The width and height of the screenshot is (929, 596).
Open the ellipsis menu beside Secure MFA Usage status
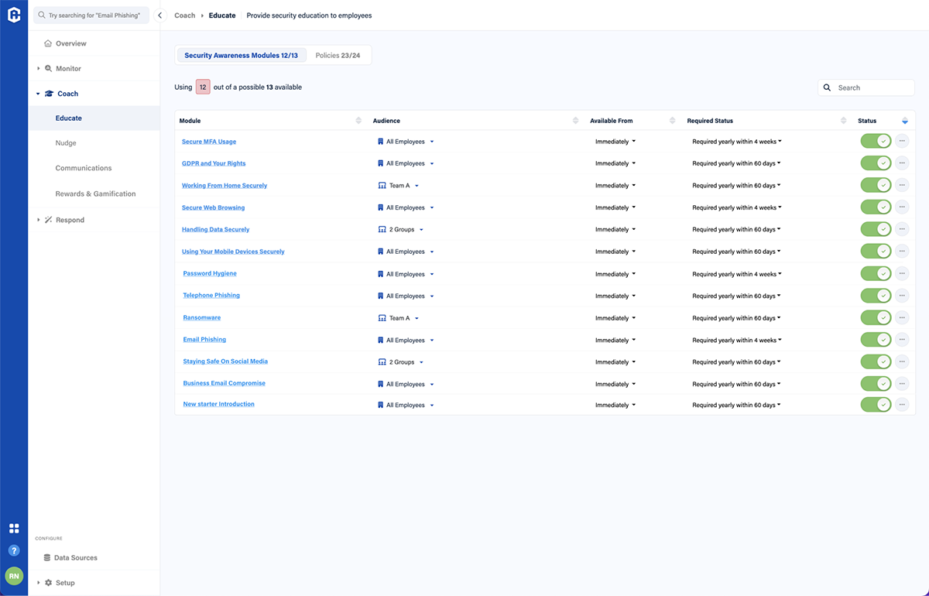click(x=901, y=141)
